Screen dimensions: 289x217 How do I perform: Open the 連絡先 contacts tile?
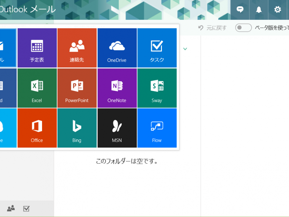point(77,48)
